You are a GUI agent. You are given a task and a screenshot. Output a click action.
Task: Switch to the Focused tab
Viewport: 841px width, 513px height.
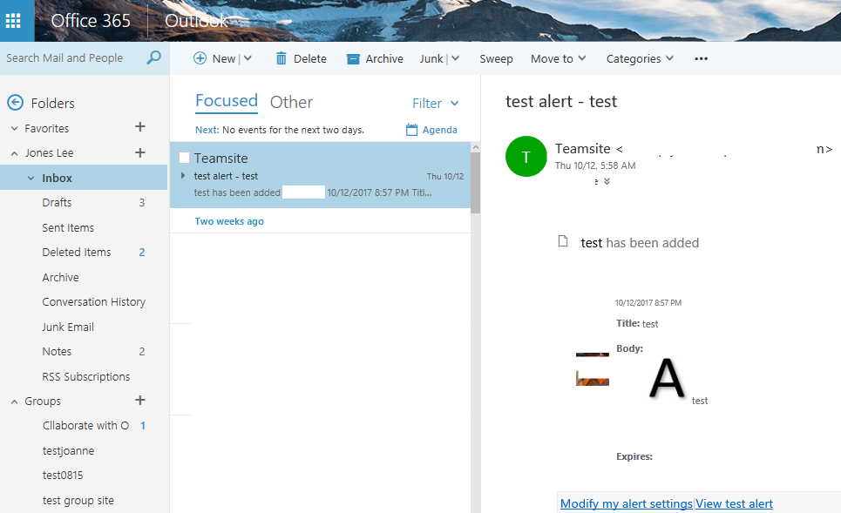(227, 101)
